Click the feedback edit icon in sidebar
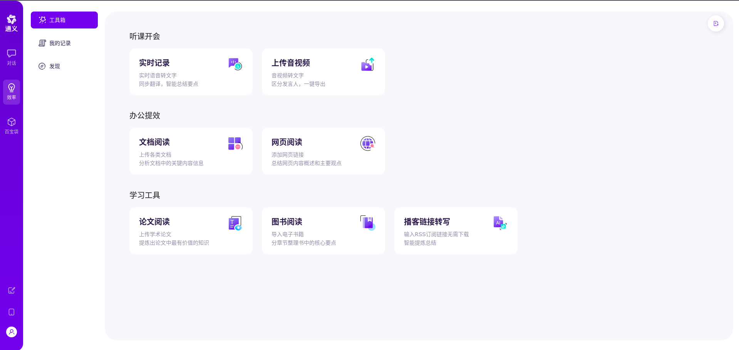 (12, 290)
